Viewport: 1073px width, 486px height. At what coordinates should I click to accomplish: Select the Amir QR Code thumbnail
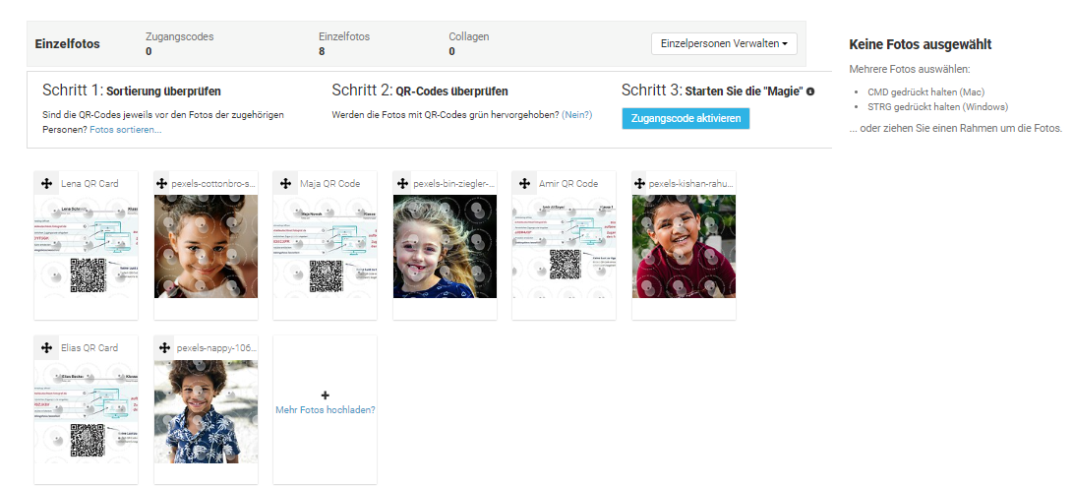pos(564,246)
